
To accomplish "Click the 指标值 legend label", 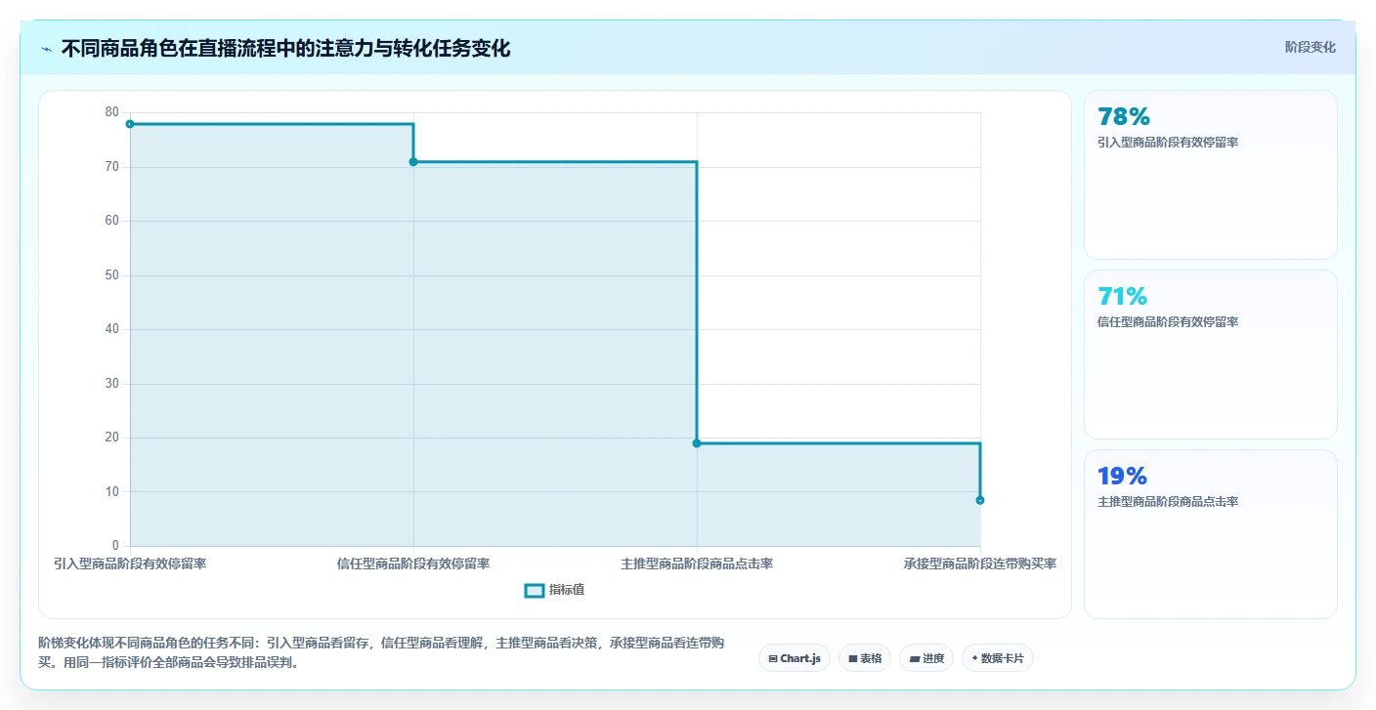I will tap(567, 590).
